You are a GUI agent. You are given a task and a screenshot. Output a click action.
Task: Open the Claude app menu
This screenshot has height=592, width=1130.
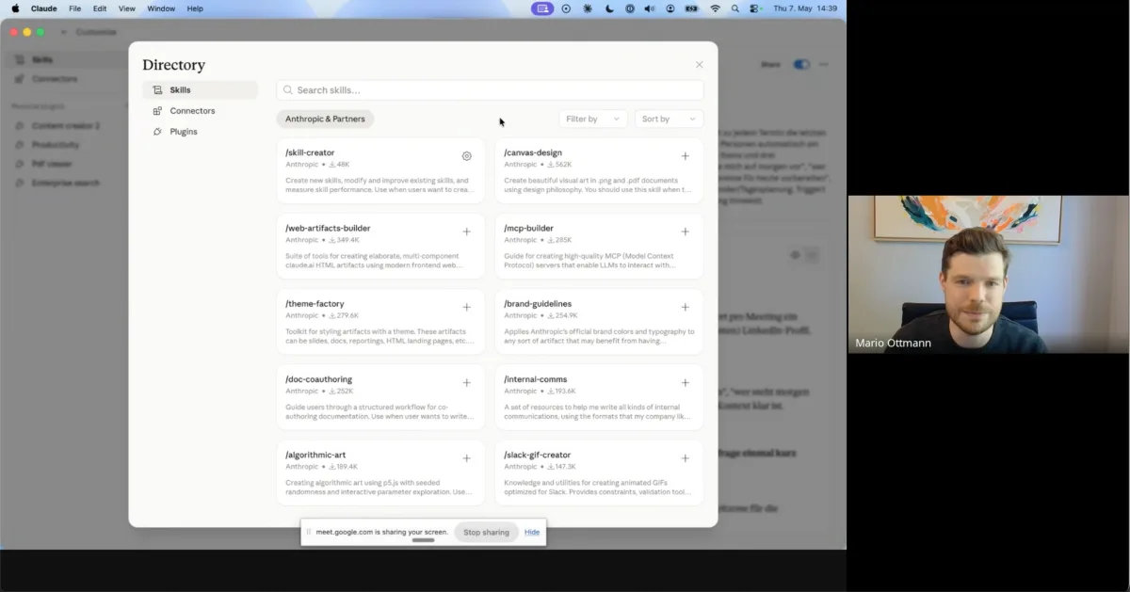[43, 8]
